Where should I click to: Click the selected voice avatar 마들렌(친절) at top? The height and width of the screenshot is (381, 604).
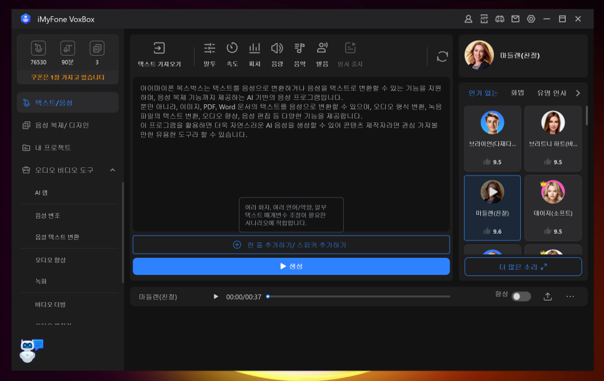(x=479, y=55)
